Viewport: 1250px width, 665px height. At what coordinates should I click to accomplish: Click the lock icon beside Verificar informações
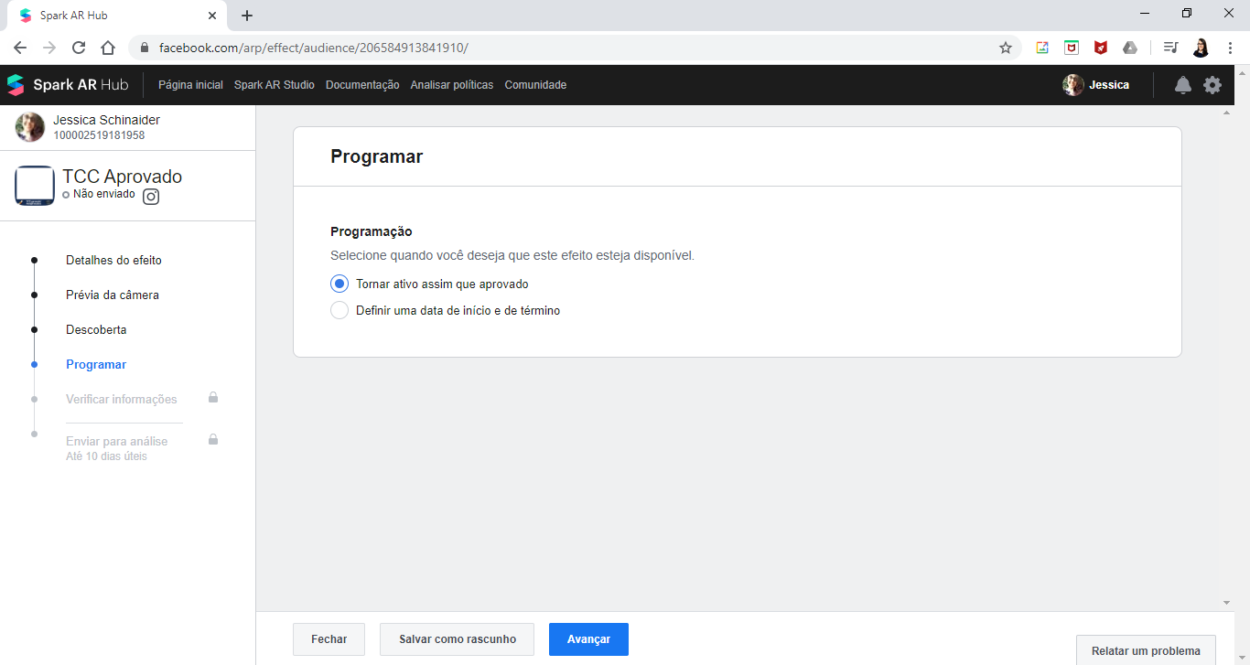(x=213, y=398)
